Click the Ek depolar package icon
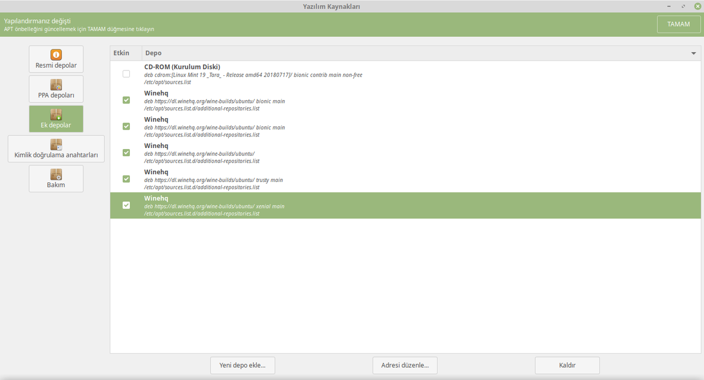This screenshot has width=704, height=380. pos(56,114)
